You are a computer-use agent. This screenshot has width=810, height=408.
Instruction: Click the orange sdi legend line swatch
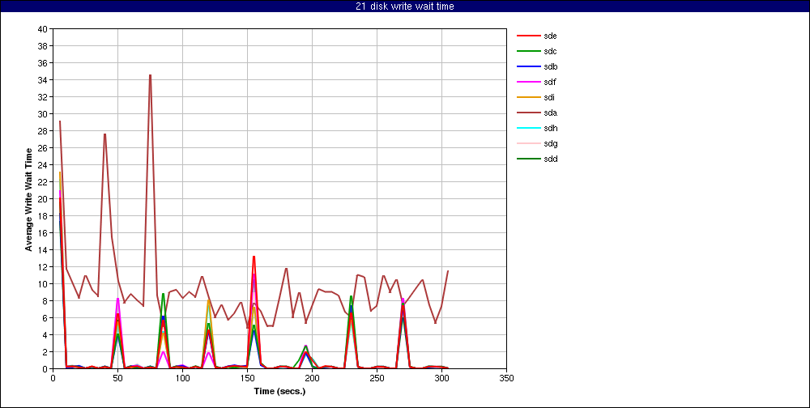(528, 98)
